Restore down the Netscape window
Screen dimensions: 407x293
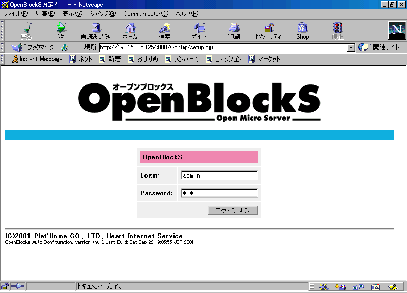pos(392,5)
